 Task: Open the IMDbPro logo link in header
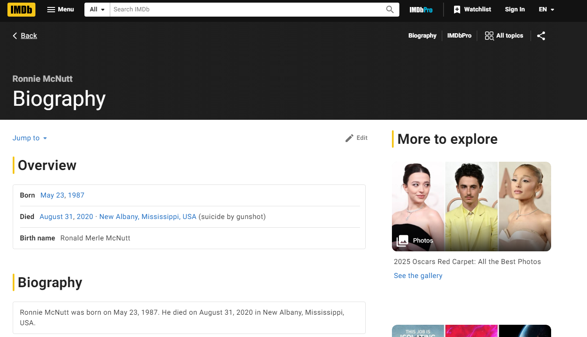pyautogui.click(x=421, y=10)
